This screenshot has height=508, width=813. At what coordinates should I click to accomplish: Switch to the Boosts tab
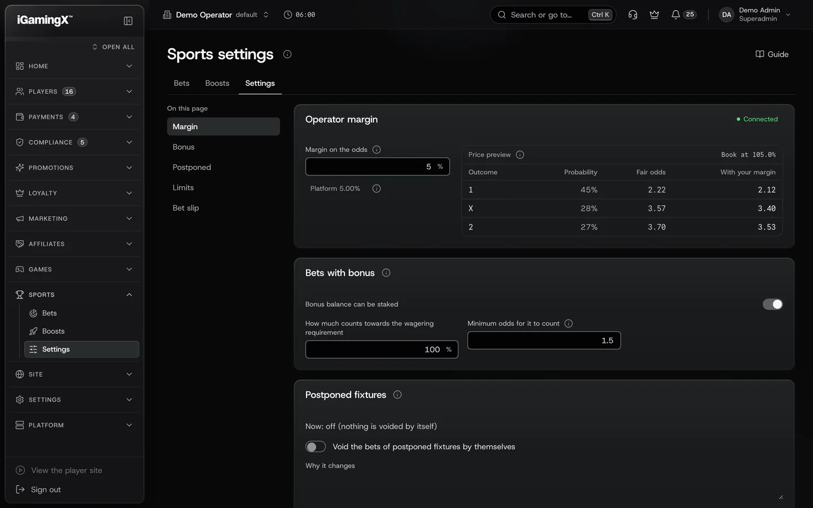(217, 83)
